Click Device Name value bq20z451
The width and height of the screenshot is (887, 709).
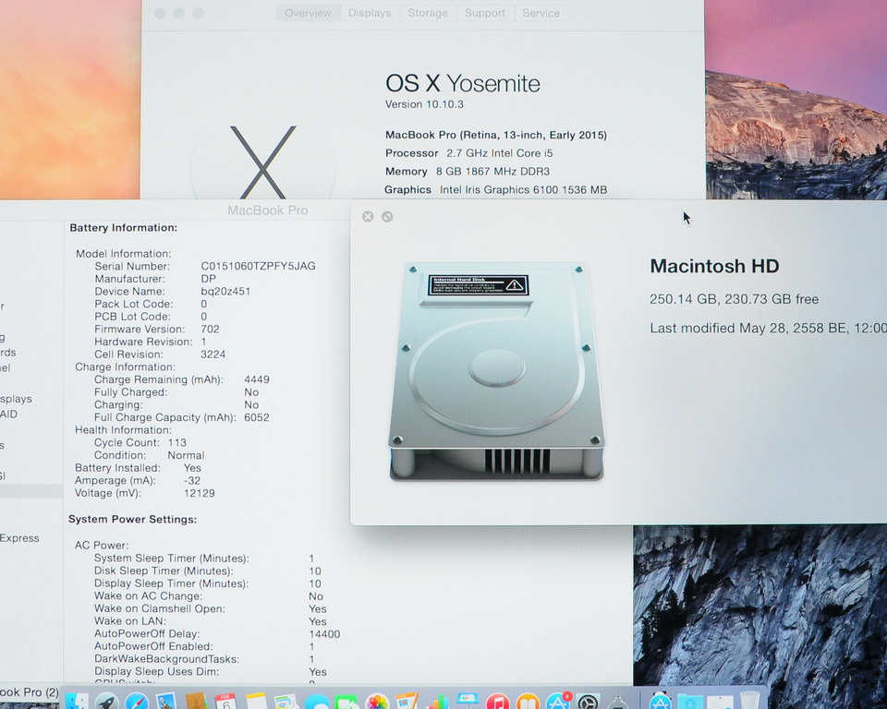(225, 292)
